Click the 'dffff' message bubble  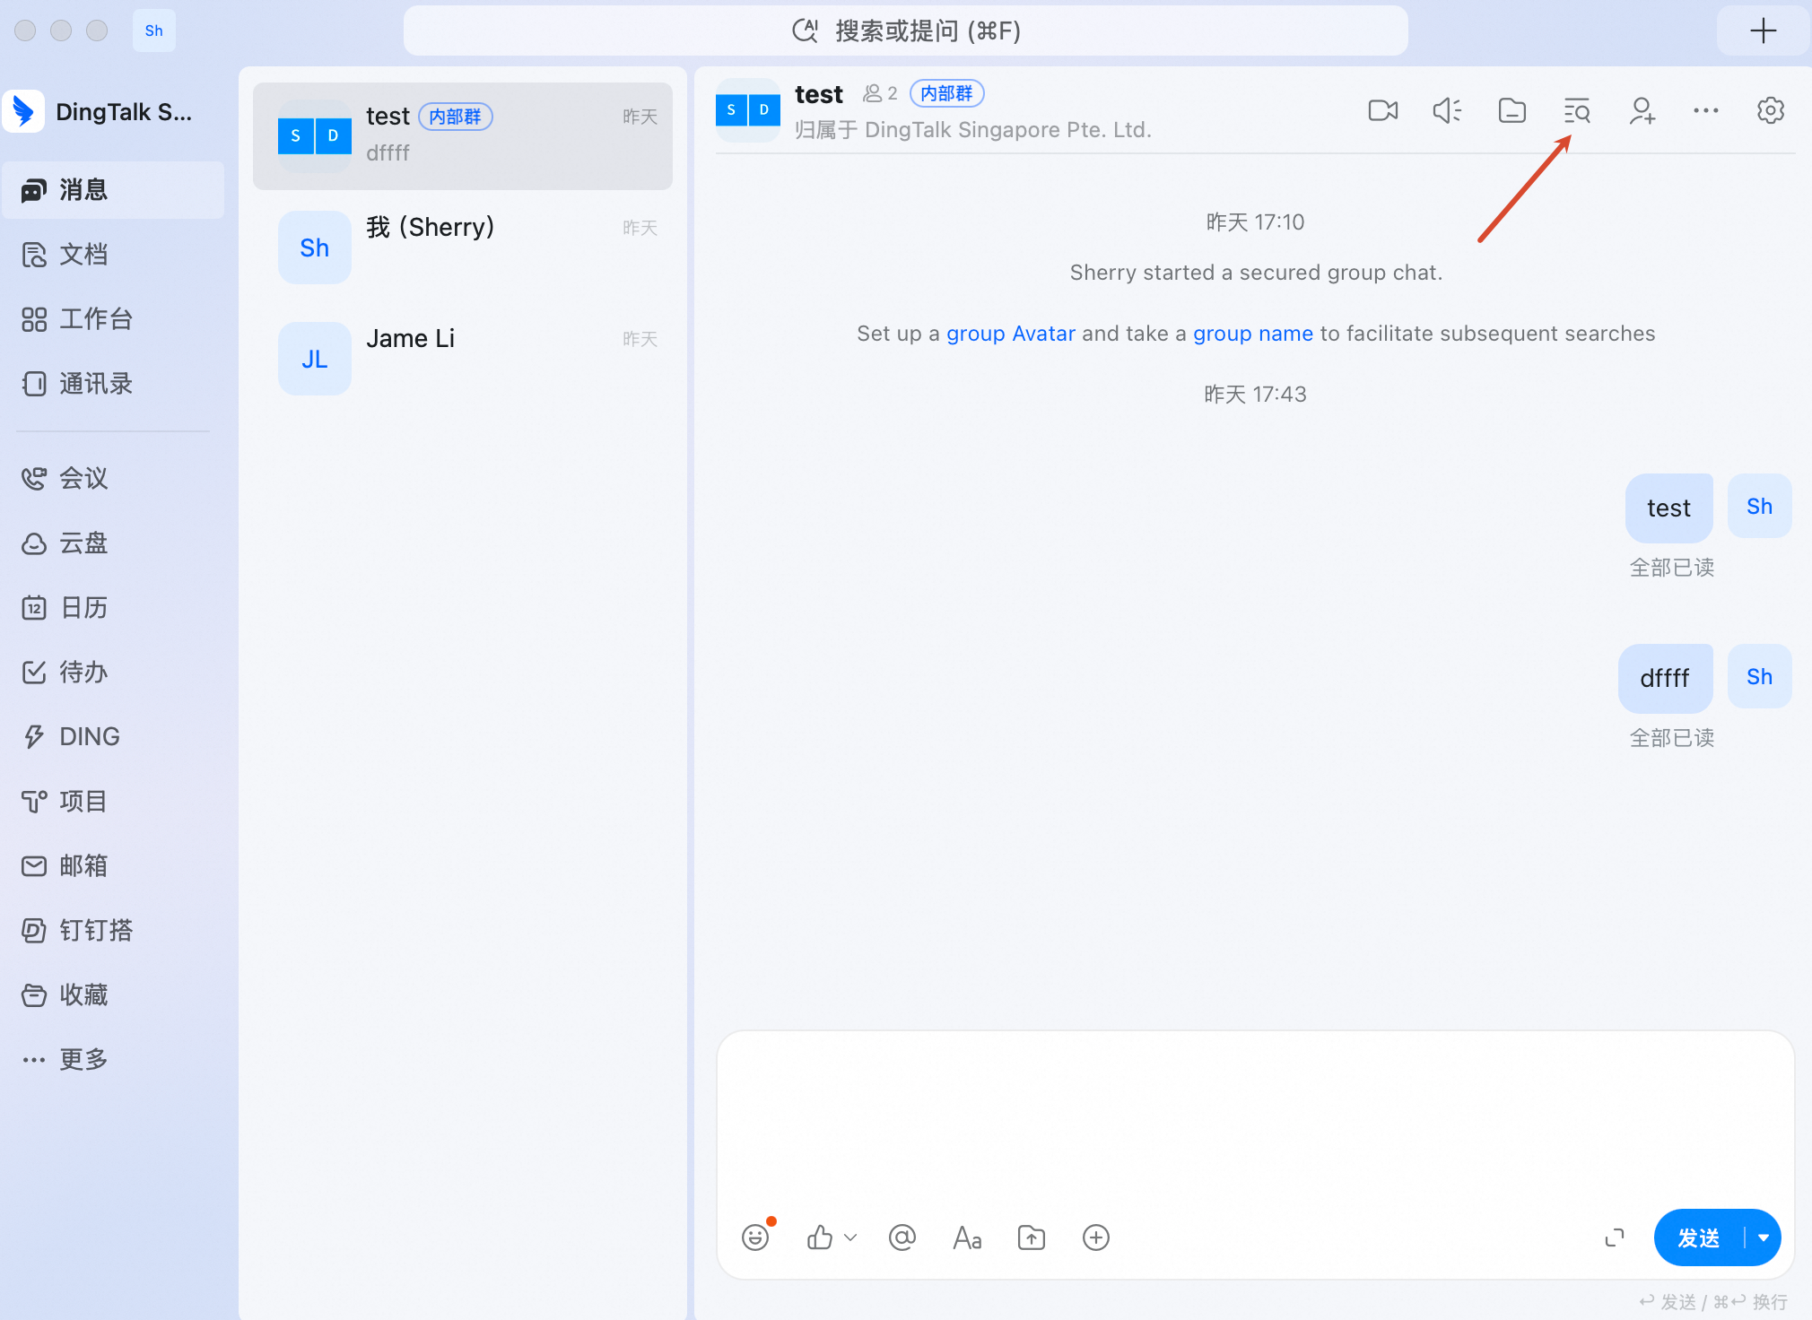point(1665,678)
